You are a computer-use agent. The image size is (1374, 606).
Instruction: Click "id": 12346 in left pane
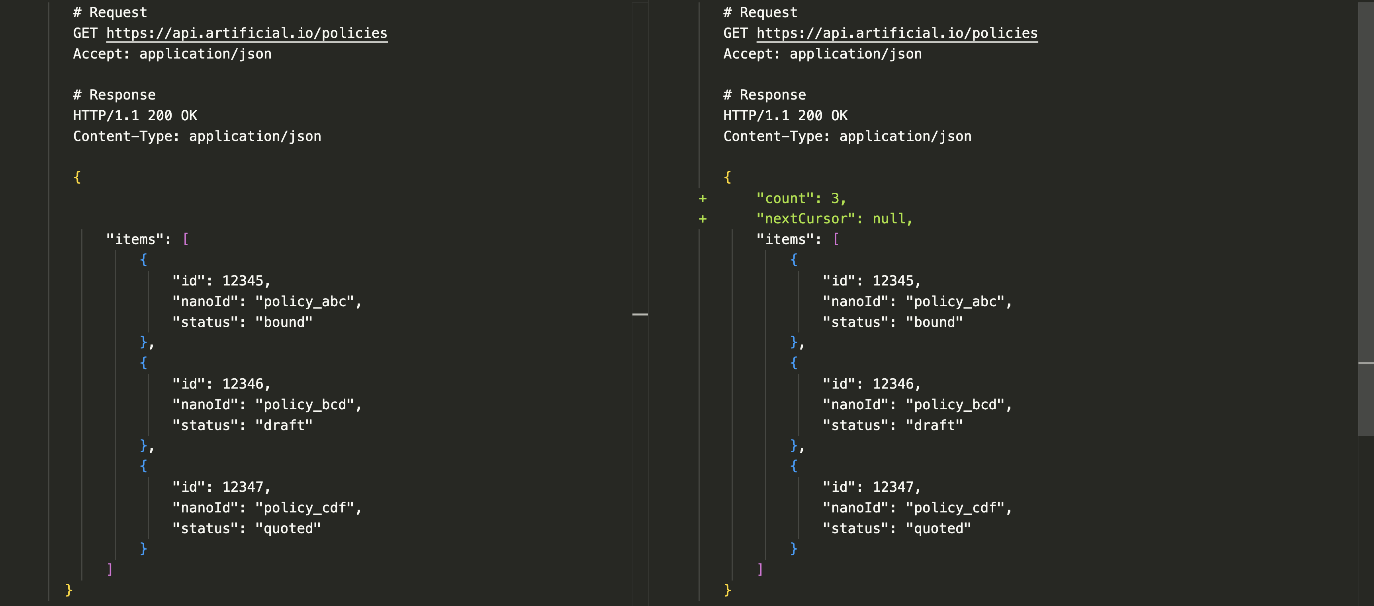tap(221, 384)
